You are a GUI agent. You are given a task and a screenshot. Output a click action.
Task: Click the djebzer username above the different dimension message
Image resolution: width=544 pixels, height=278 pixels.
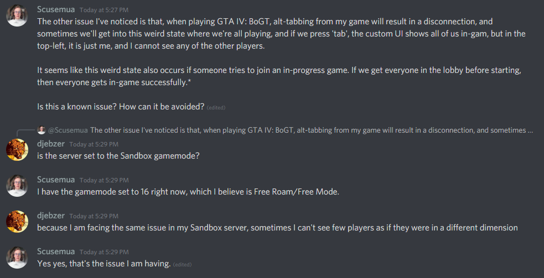[x=51, y=216]
